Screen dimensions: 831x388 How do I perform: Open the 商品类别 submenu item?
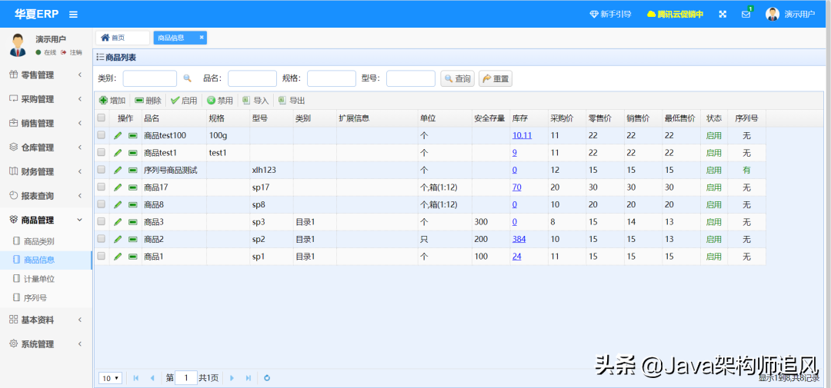click(x=46, y=241)
